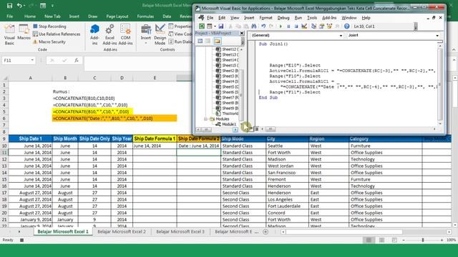Screen dimensions: 458x257
Task: Switch to Page Layout view in status bar
Action: [x=381, y=240]
